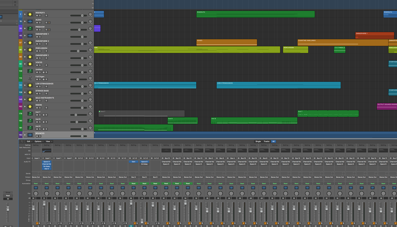
Task: Open the mixer Edit menu
Action: (29, 141)
